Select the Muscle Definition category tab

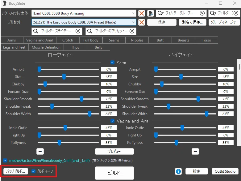(x=46, y=47)
